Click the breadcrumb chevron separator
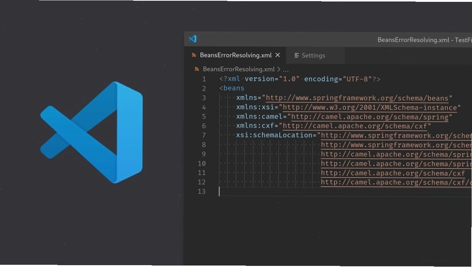The image size is (472, 267). pyautogui.click(x=279, y=69)
